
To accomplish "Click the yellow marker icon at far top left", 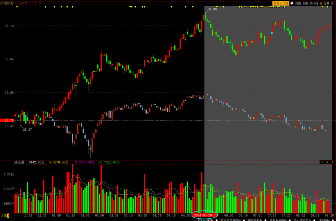I will click(17, 7).
